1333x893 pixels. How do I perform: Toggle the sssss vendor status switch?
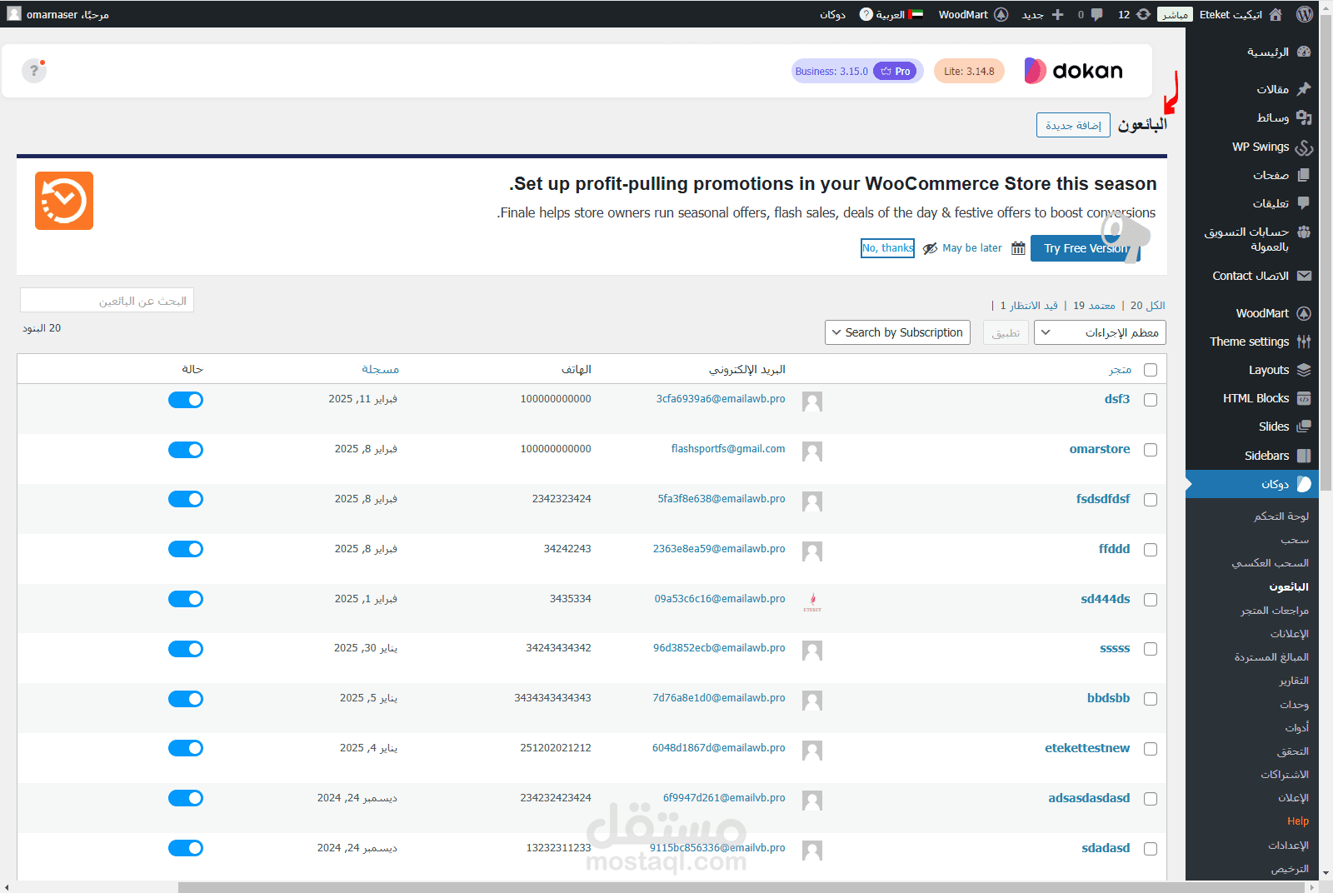point(186,649)
